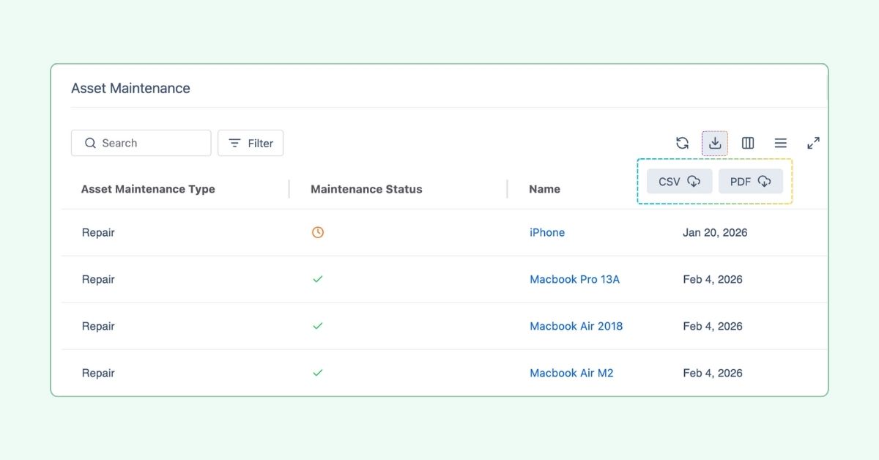Open the column layout icon
The width and height of the screenshot is (879, 460).
pos(748,144)
